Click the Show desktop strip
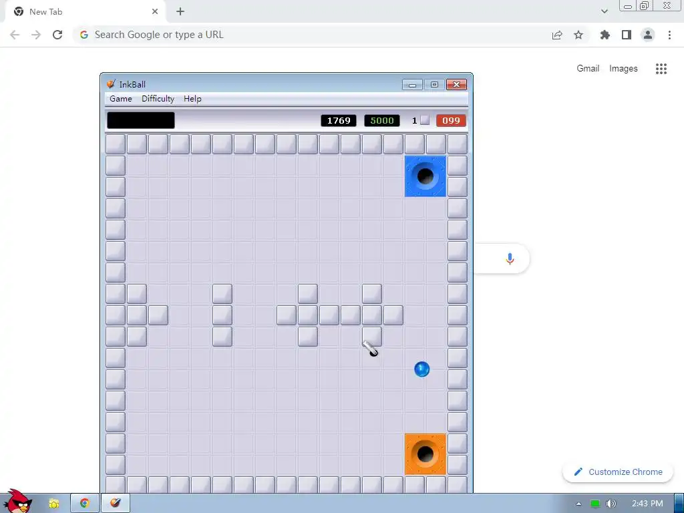This screenshot has height=513, width=684. point(679,503)
